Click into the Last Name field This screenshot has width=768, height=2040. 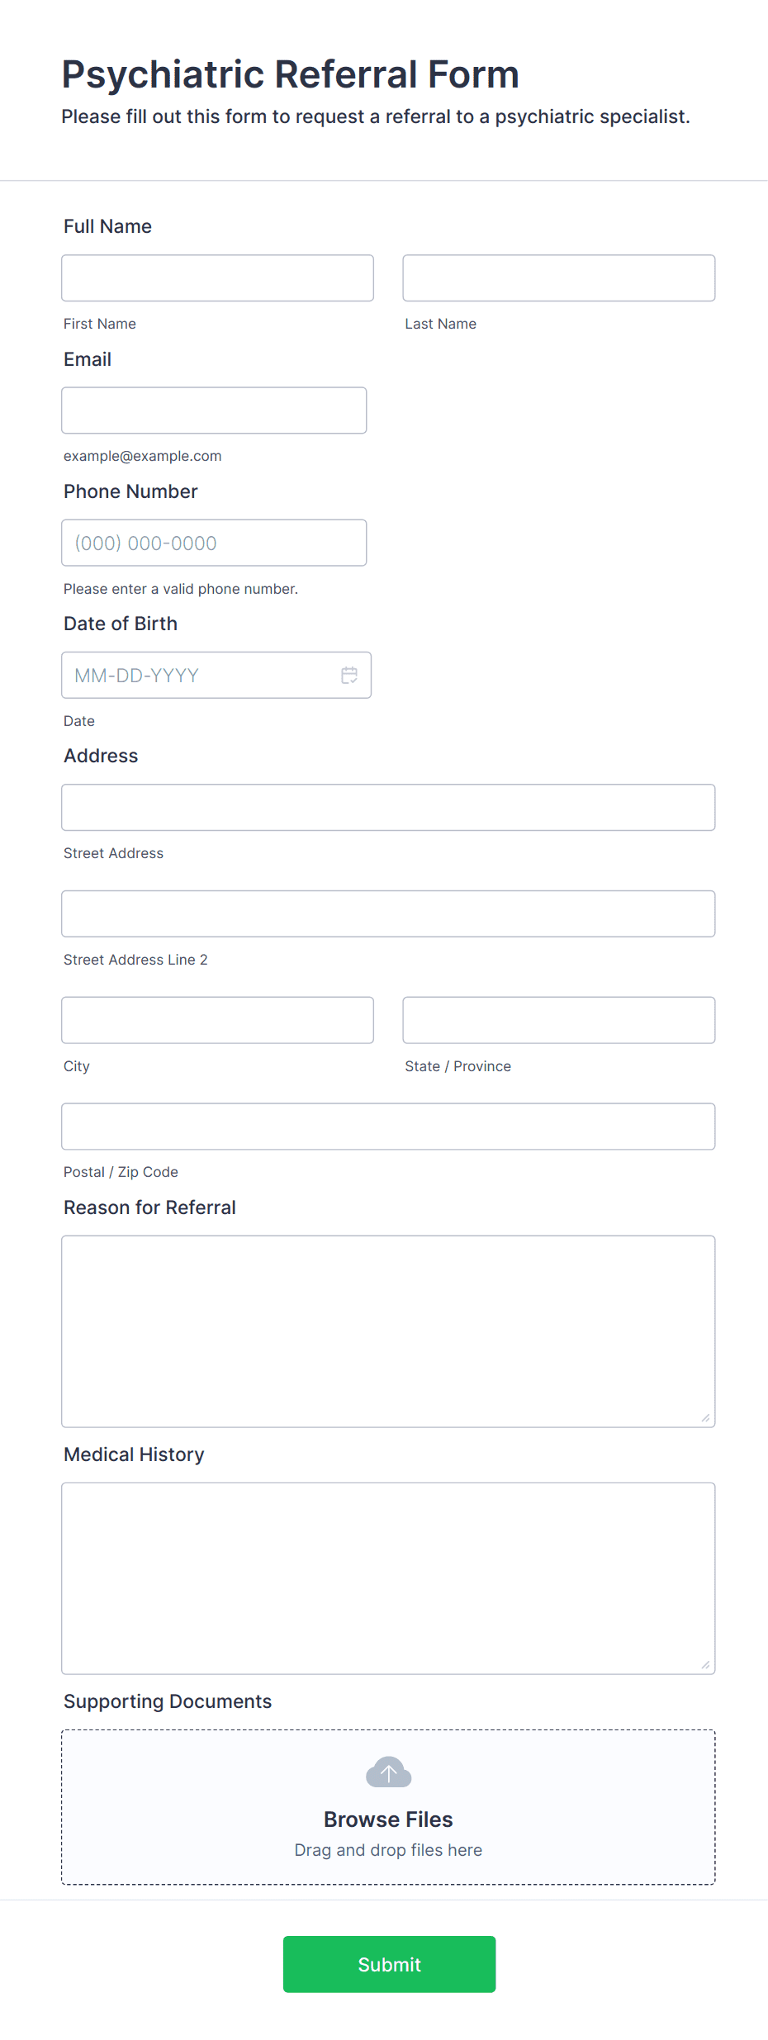(x=558, y=278)
